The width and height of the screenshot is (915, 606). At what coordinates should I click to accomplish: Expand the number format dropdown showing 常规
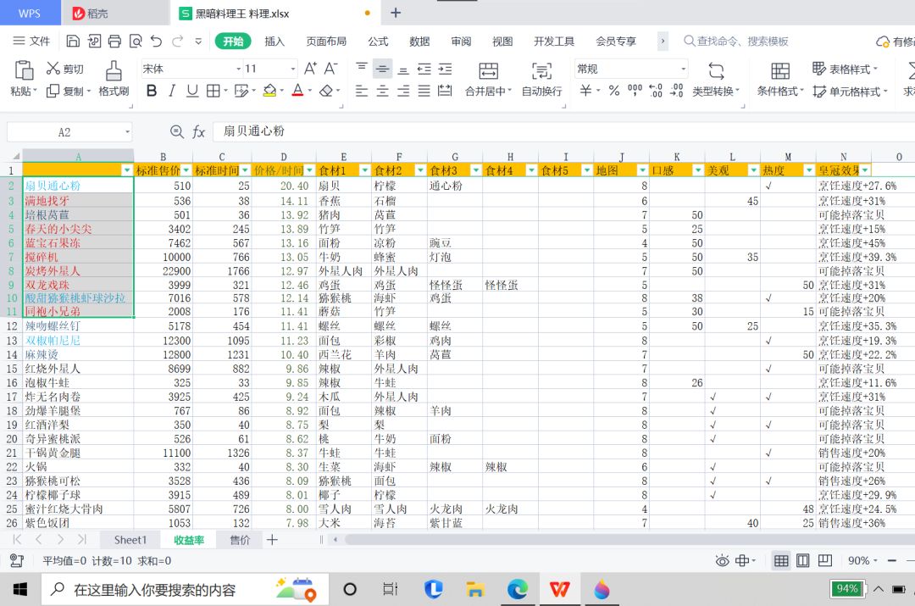(683, 69)
